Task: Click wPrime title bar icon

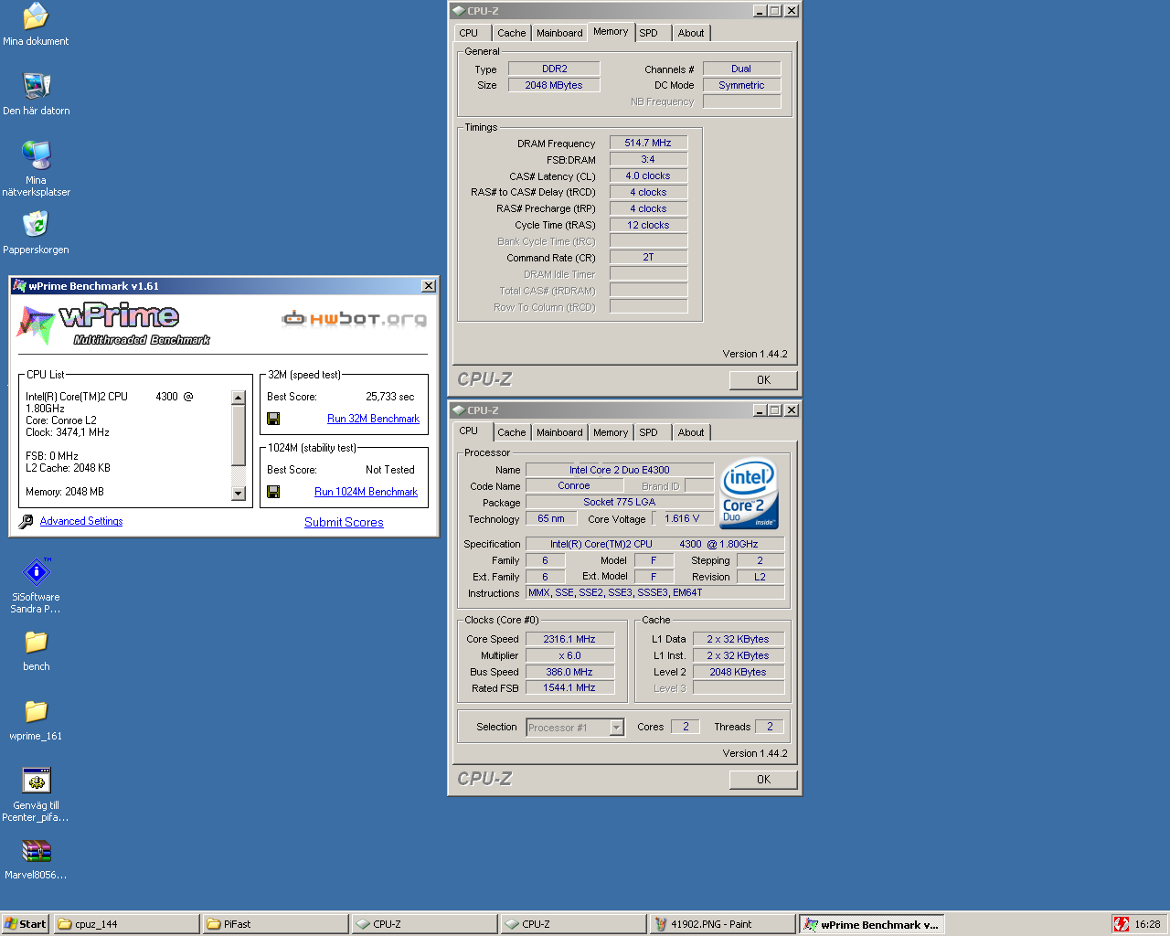Action: click(19, 286)
